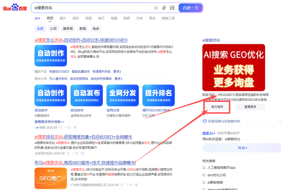Click magnifier icon beside geo优化公司
The image size is (281, 190).
tap(204, 175)
